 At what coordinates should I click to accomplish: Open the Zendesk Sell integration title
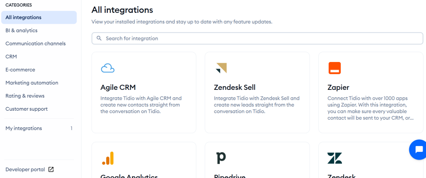235,87
